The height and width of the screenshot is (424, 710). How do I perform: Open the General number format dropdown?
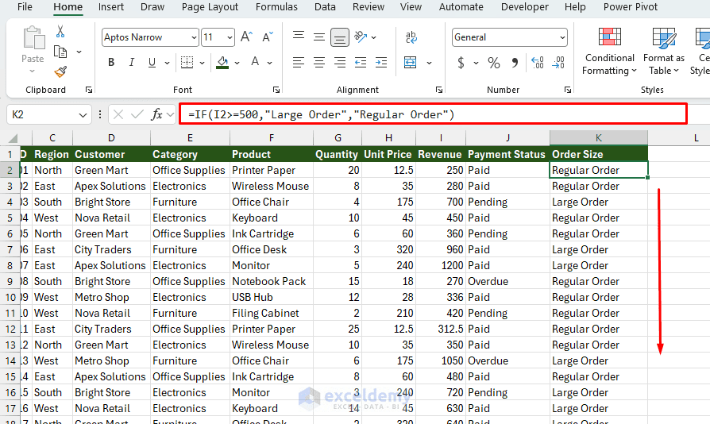pyautogui.click(x=562, y=37)
